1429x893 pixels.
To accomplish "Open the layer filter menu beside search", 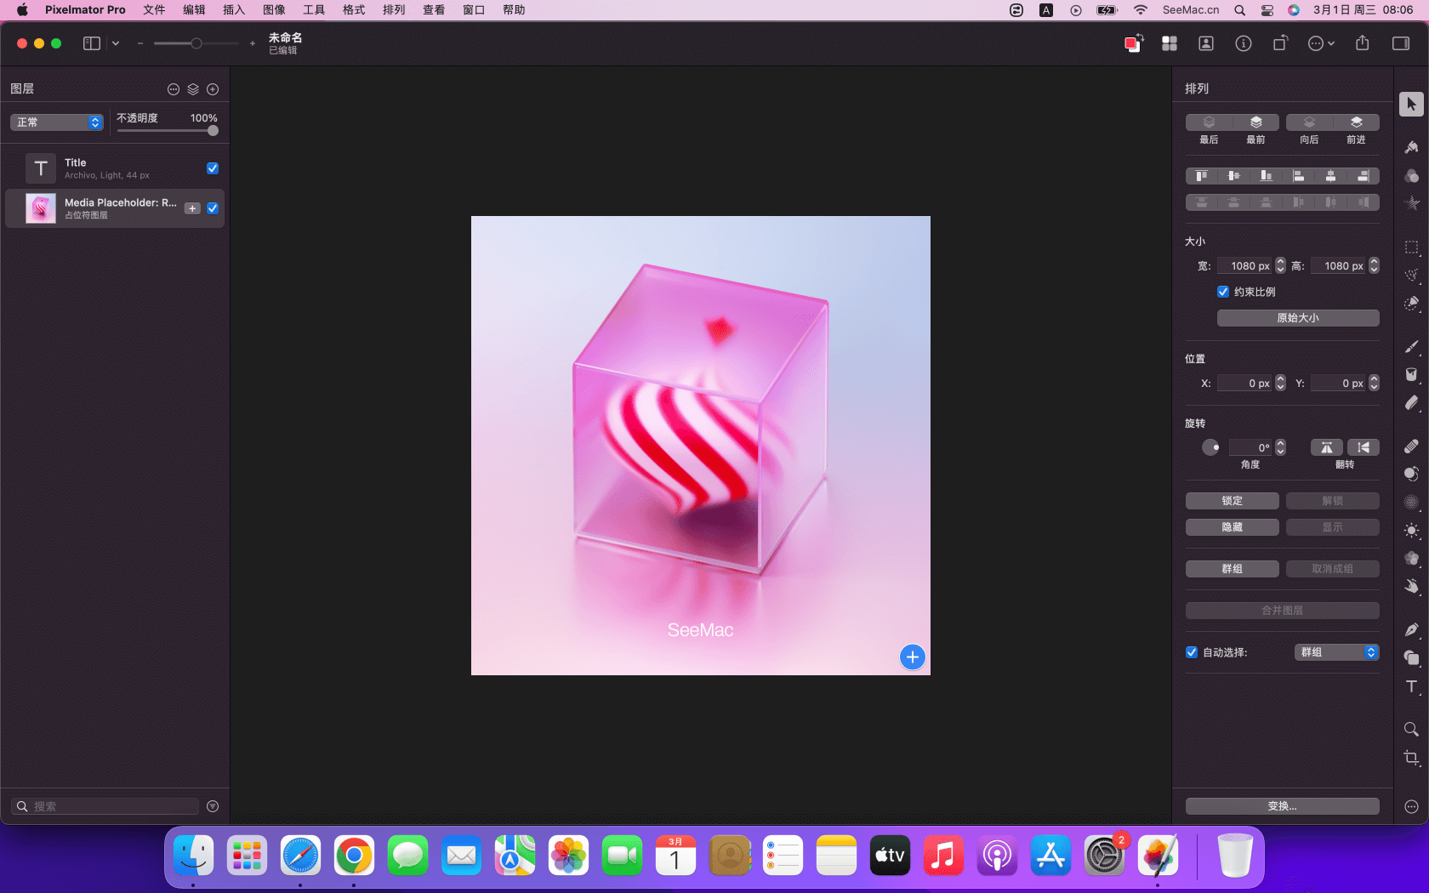I will [213, 806].
